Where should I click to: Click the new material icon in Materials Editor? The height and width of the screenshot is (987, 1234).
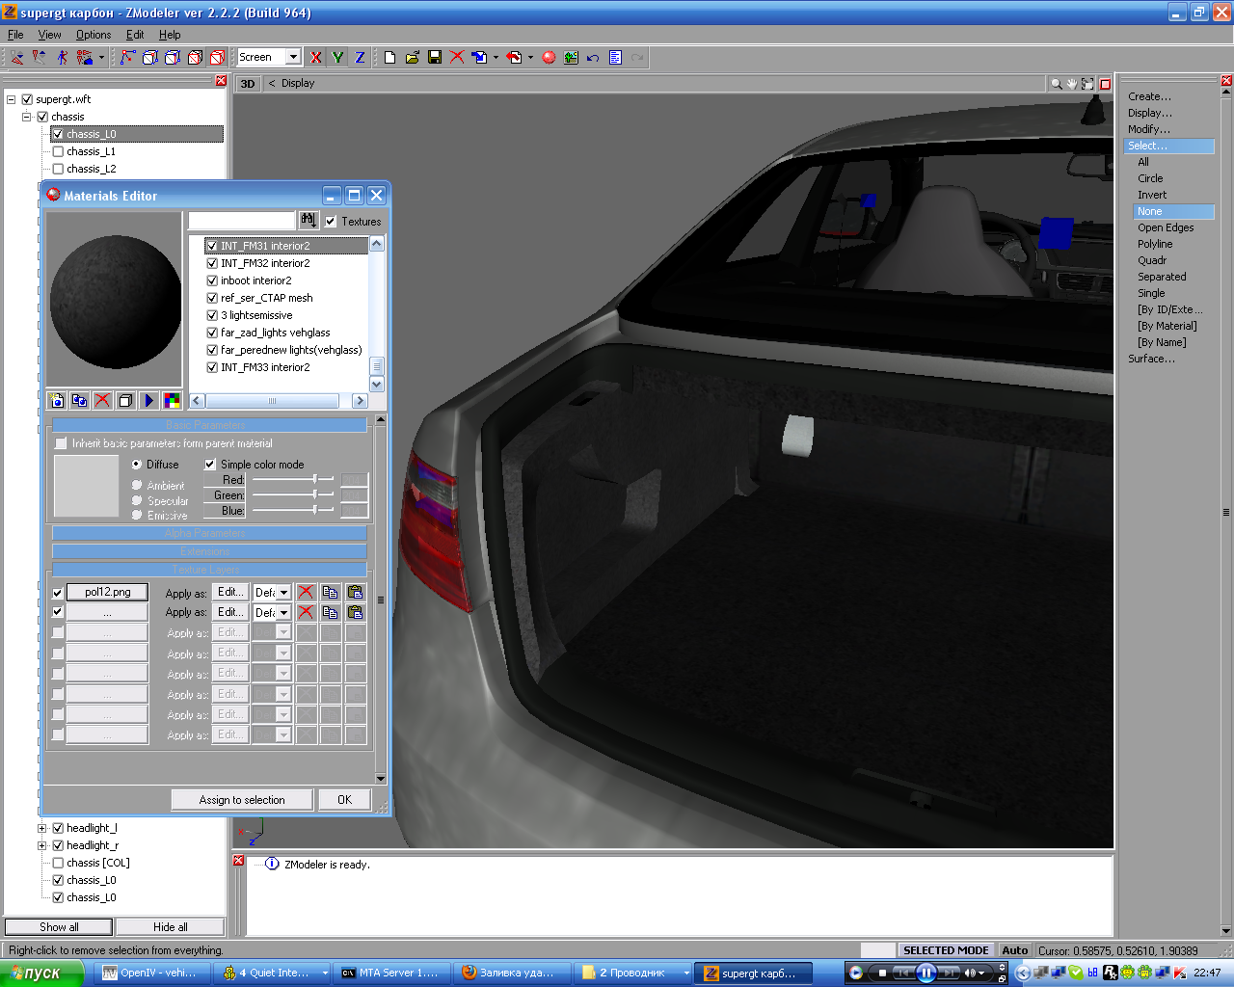coord(57,400)
